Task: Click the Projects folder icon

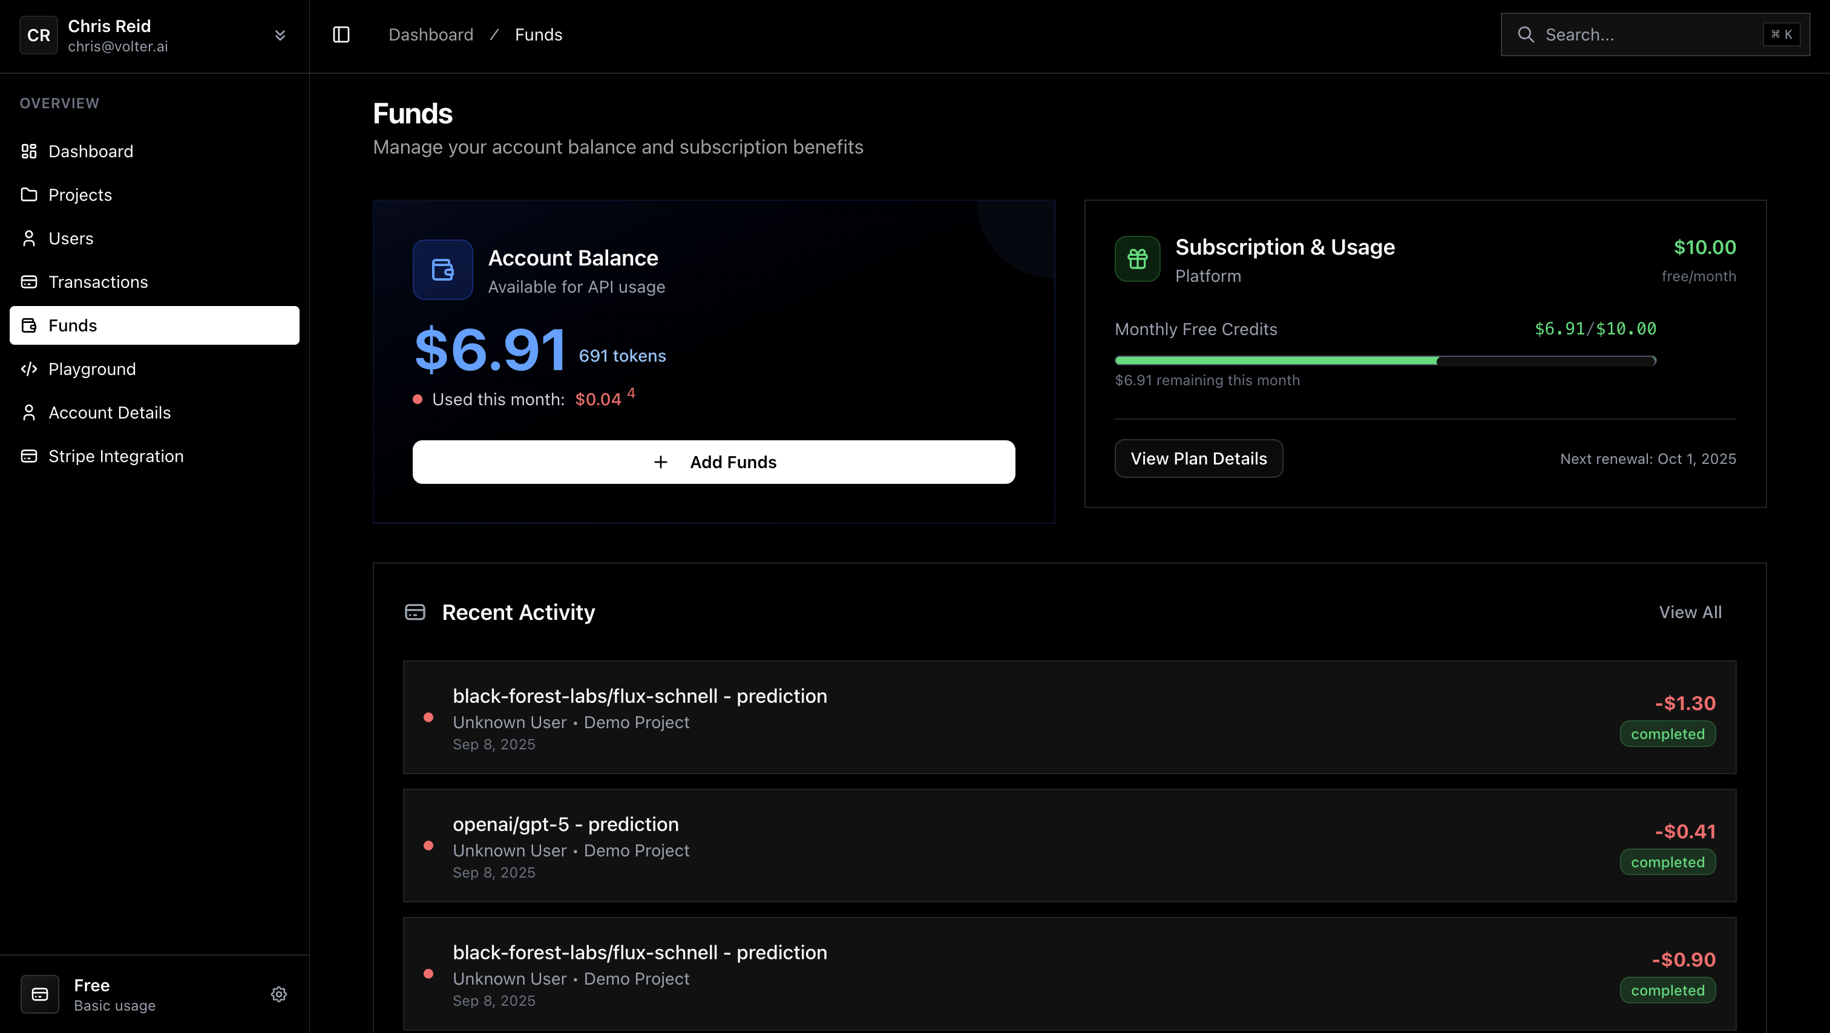Action: click(x=29, y=195)
